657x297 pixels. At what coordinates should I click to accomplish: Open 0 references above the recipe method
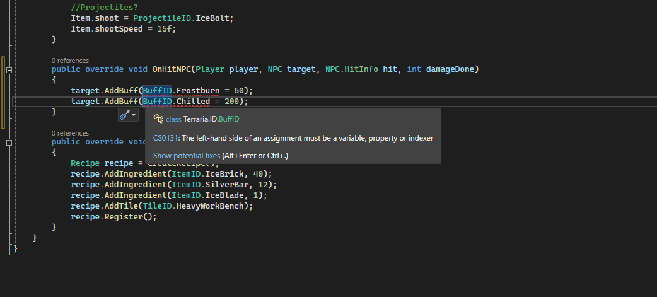tap(70, 133)
